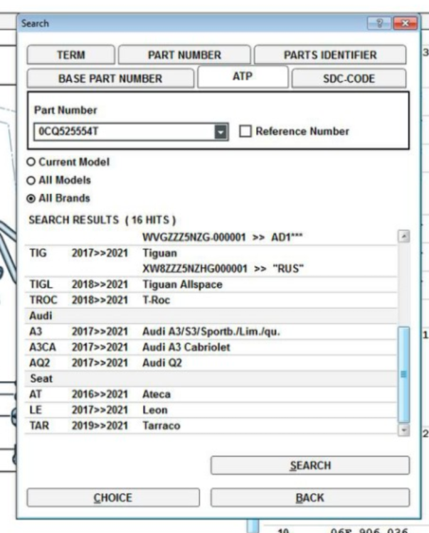Click the WVGZZZ5NZG-000001 >> AD1*** row
Image resolution: width=429 pixels, height=533 pixels.
pos(211,237)
